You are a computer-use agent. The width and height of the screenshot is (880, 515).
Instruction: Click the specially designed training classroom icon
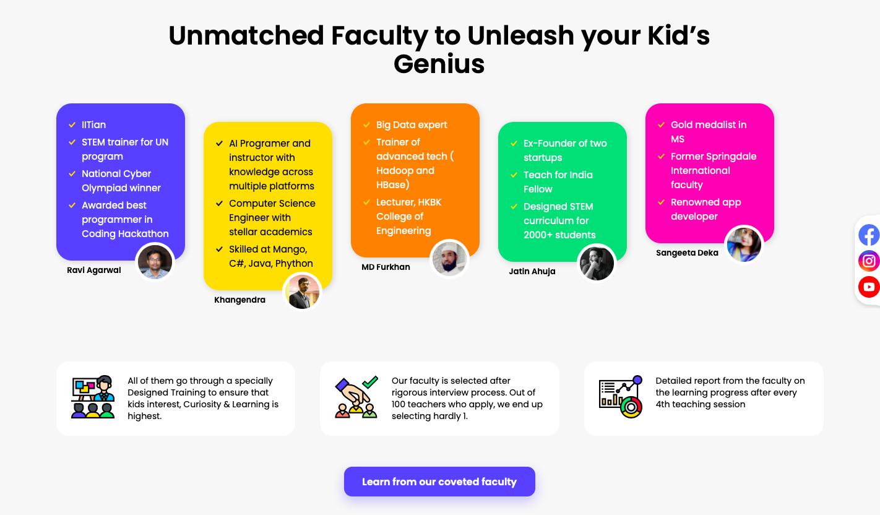tap(93, 397)
